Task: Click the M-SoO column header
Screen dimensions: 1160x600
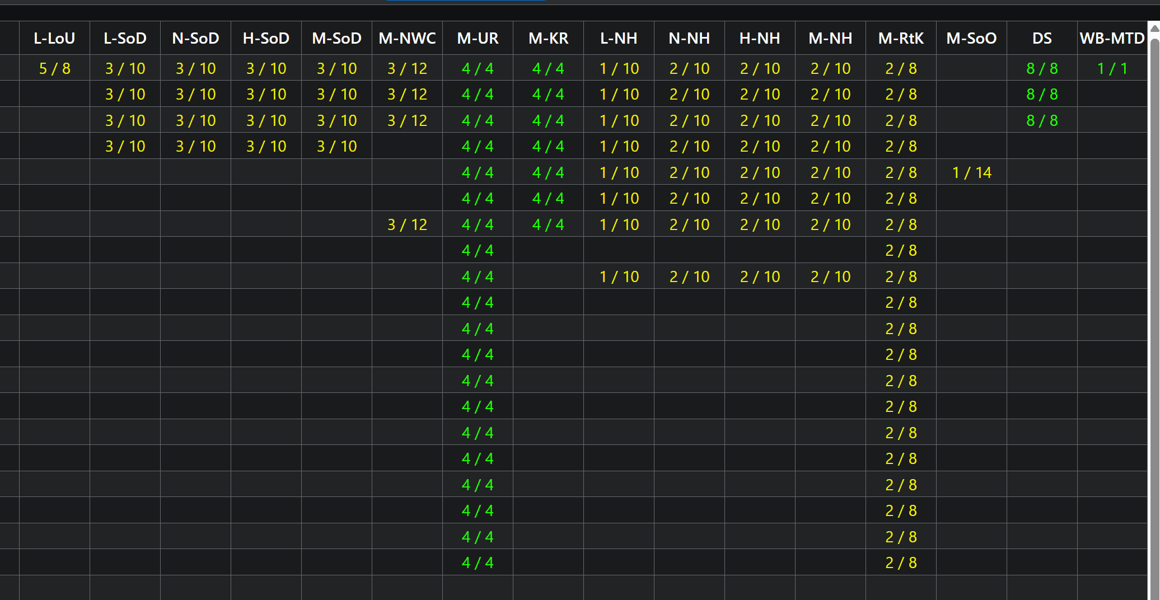Action: 971,38
